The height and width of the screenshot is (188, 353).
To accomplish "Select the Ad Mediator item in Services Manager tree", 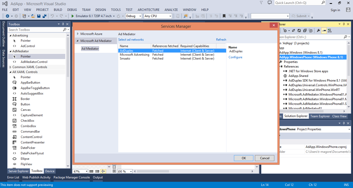I will point(90,49).
